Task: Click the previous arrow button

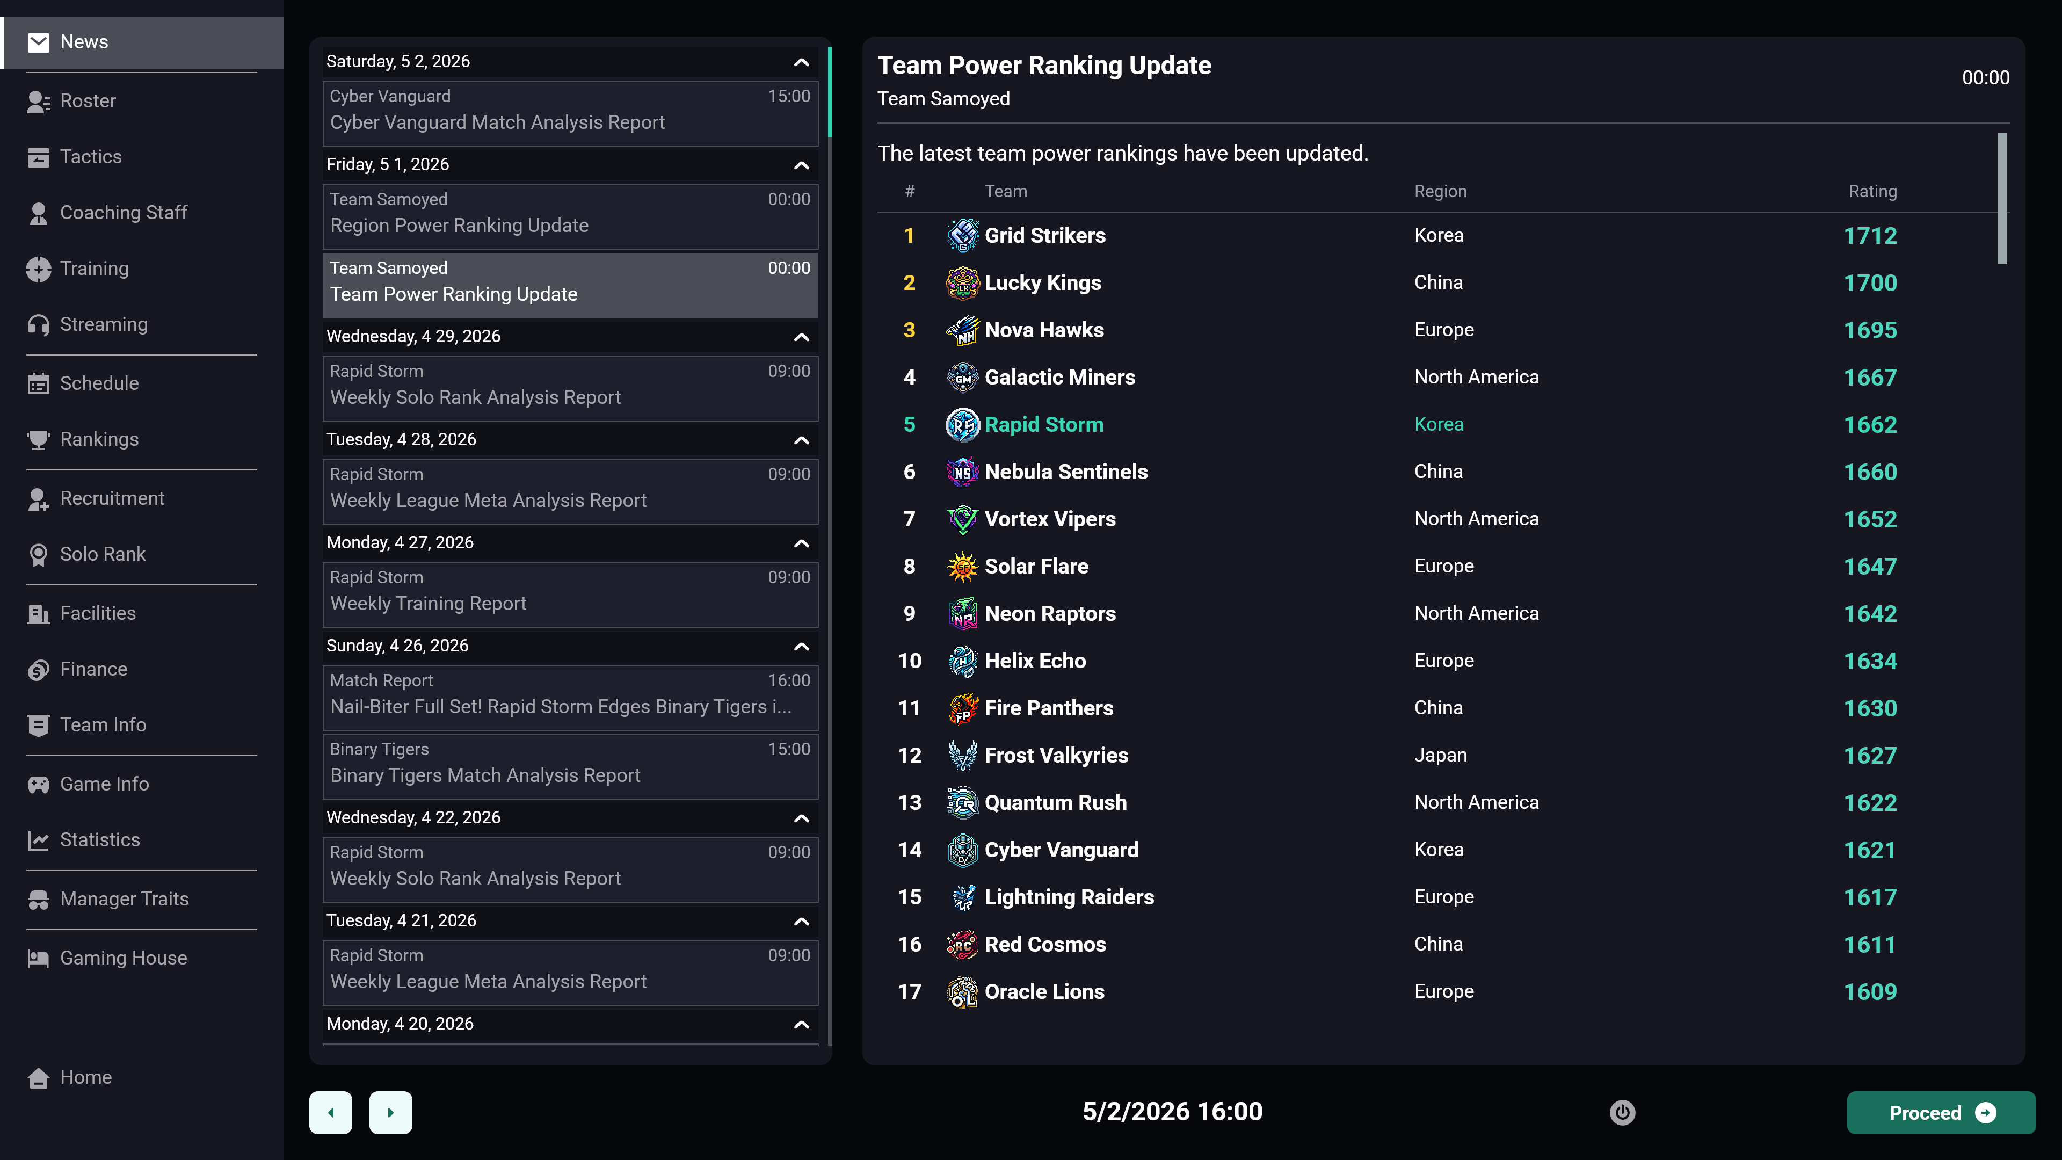Action: tap(331, 1112)
